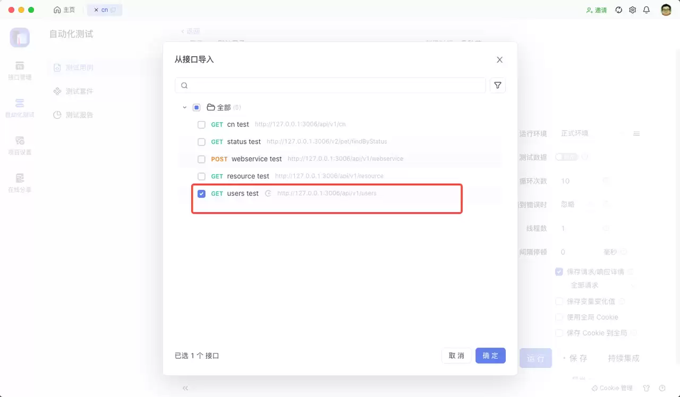Open 在线分享 in the left sidebar
Screen dimensions: 680x397
pyautogui.click(x=20, y=183)
